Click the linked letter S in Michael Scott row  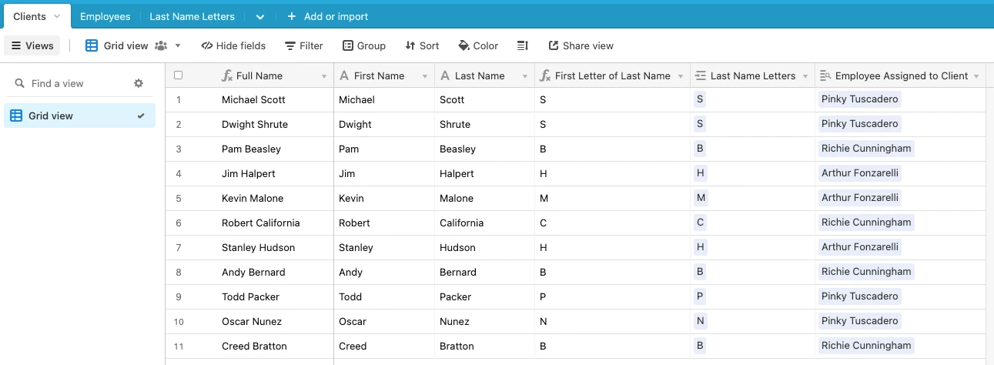[700, 99]
